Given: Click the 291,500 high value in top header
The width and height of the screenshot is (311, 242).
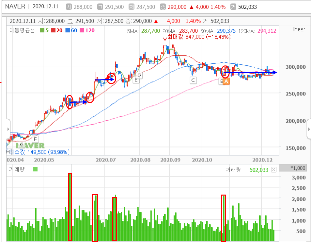Looking at the screenshot, I should pyautogui.click(x=114, y=7).
